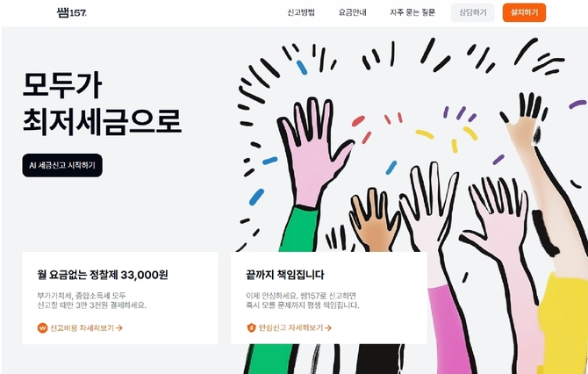Click arrow after 안심신고 자세히보기
The width and height of the screenshot is (588, 374).
[x=328, y=327]
